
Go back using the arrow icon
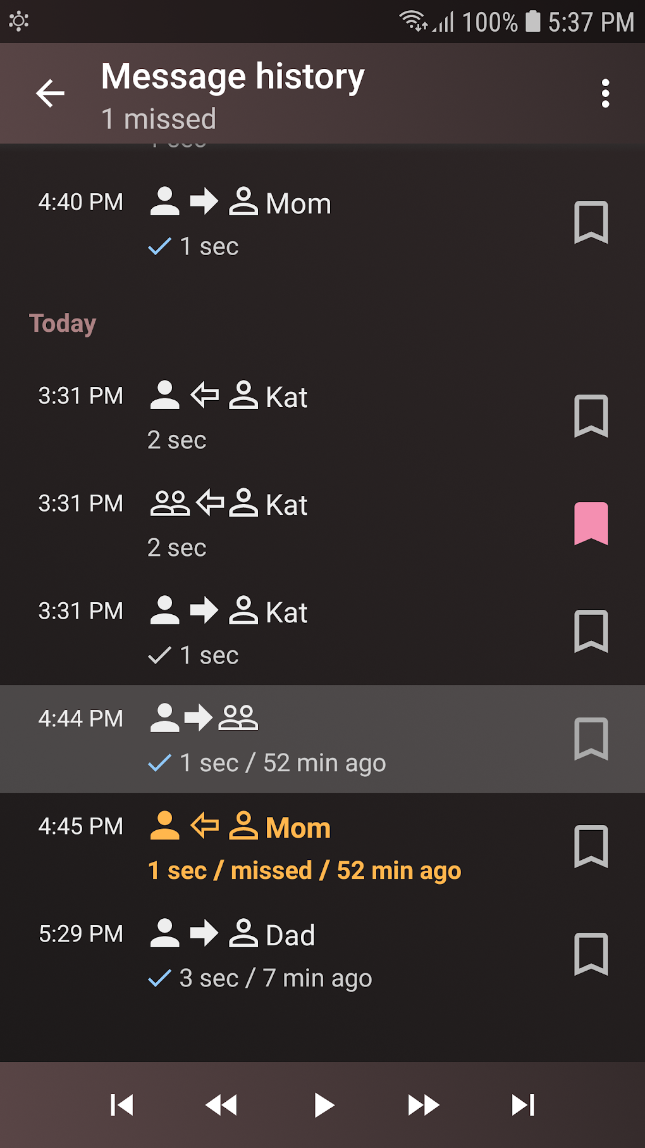pos(51,94)
